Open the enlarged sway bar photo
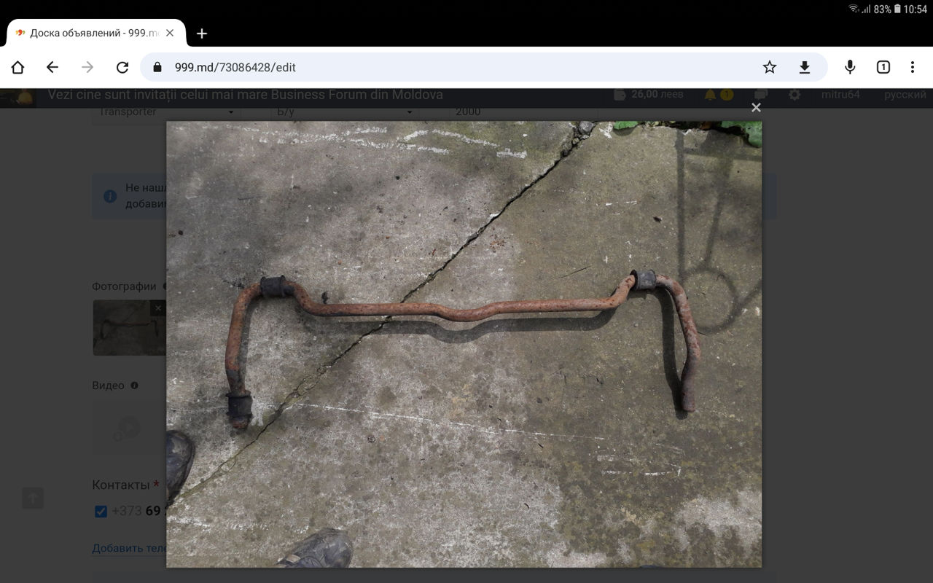Viewport: 933px width, 583px height. 464,344
